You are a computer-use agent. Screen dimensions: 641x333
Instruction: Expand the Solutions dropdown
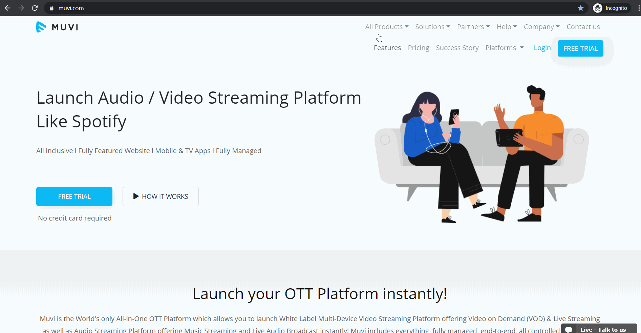432,27
